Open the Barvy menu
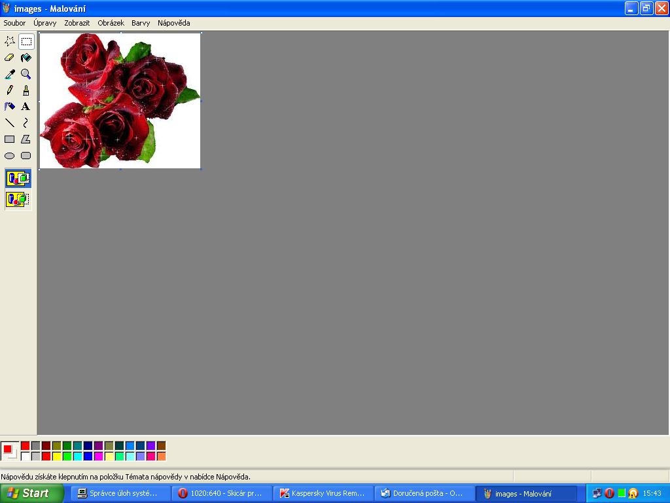Image resolution: width=670 pixels, height=503 pixels. (141, 23)
